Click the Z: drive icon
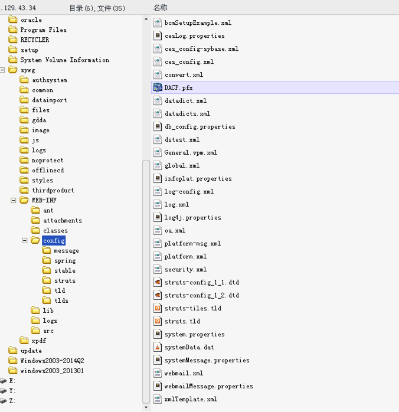Screen dimensions: 399x412 (x=3, y=401)
